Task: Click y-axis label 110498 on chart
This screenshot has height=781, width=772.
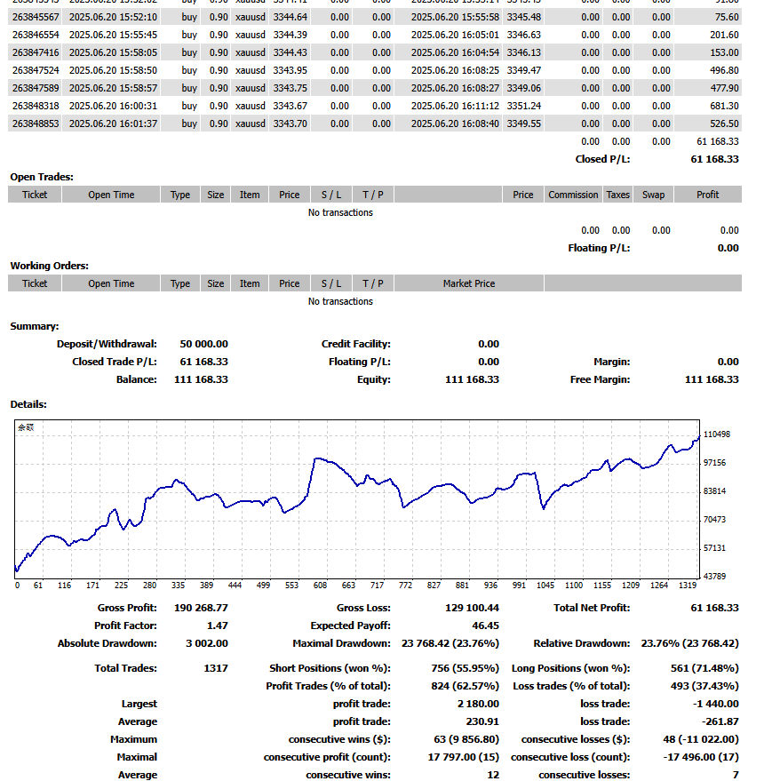Action: coord(716,434)
